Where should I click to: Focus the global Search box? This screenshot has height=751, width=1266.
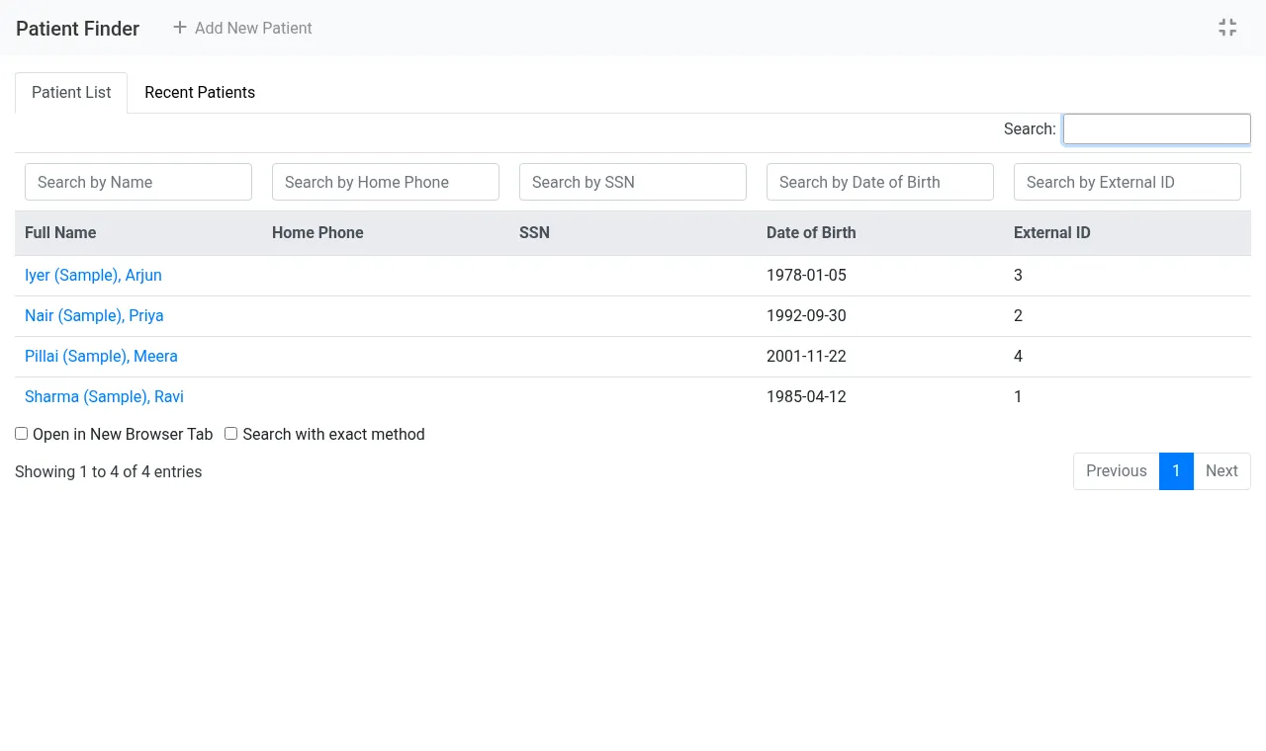(1157, 128)
